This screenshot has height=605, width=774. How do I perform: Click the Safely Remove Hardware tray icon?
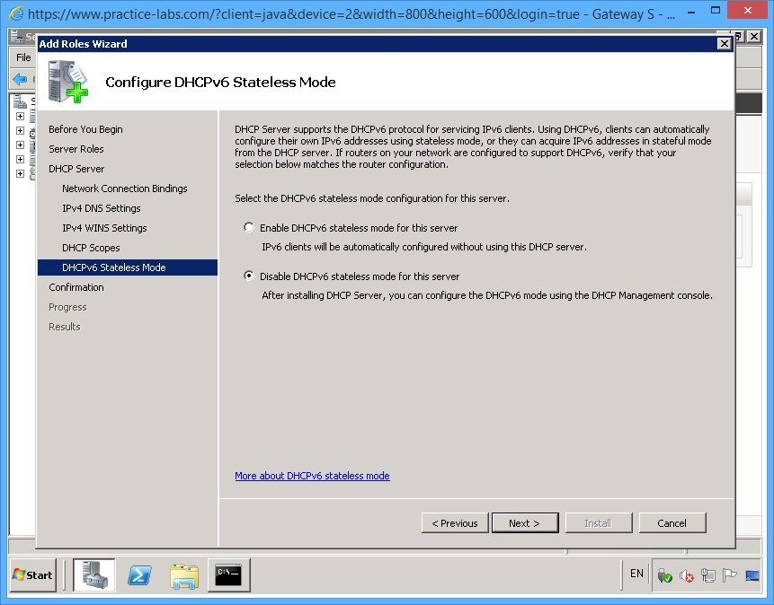coord(663,574)
